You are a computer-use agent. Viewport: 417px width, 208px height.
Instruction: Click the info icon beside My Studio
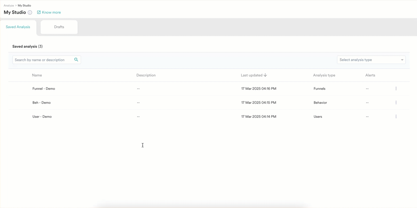(30, 12)
